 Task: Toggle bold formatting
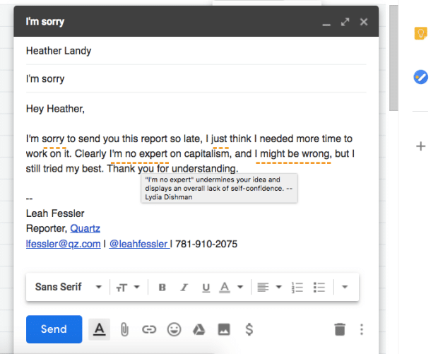click(x=162, y=287)
